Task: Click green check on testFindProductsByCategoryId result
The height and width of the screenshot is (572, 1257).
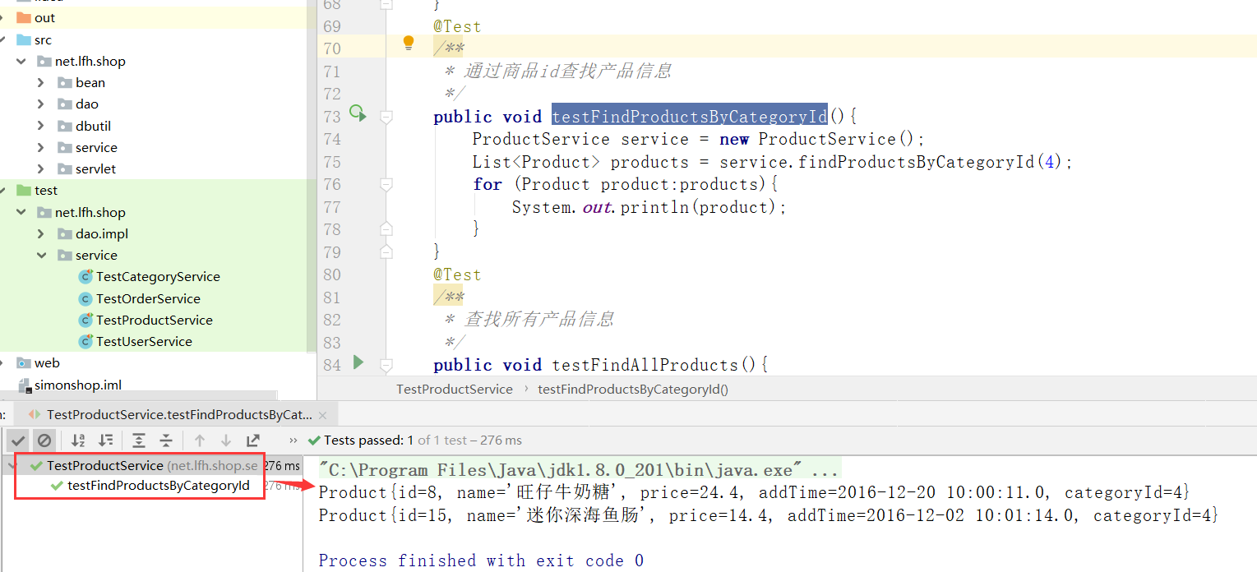Action: 57,486
